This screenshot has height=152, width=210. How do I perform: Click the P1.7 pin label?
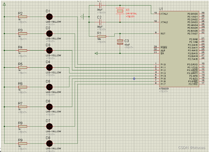pos(163,84)
